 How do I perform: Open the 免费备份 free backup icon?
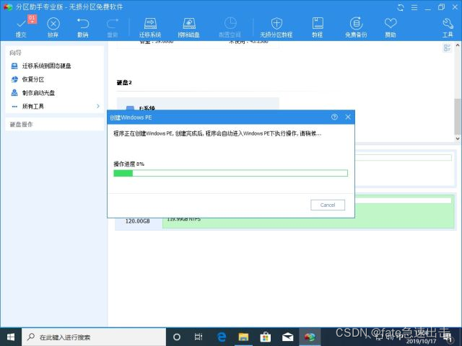356,27
